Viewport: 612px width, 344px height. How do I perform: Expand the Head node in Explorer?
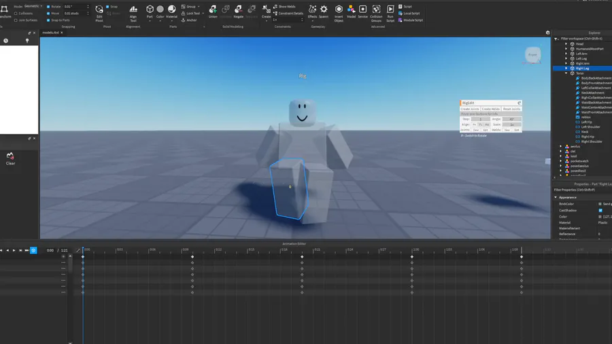pos(566,44)
